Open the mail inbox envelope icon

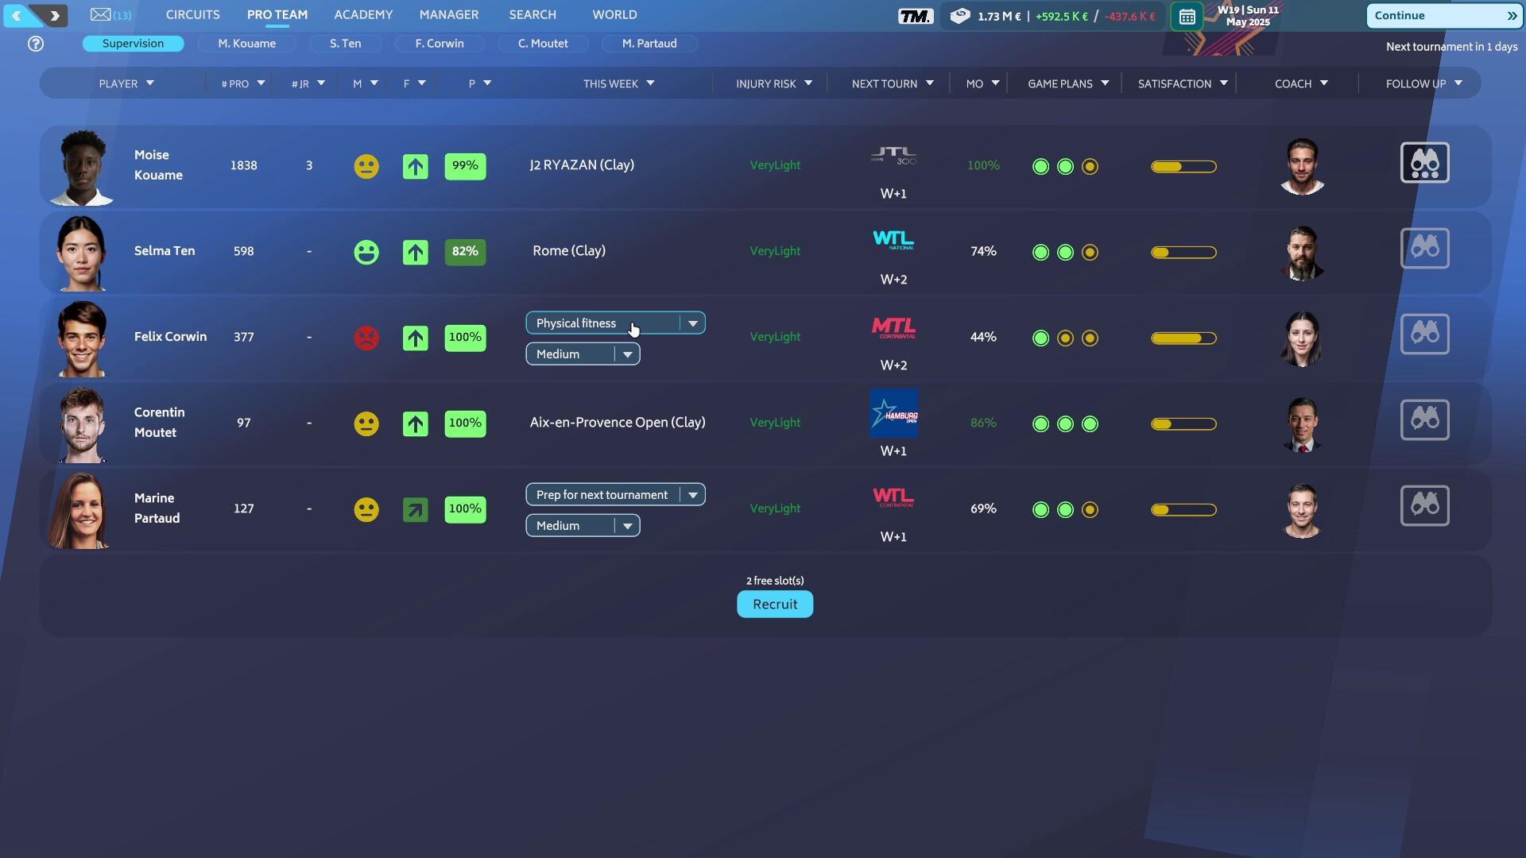[x=101, y=14]
